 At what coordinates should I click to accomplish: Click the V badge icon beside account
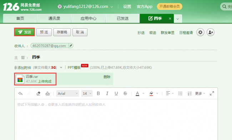tap(60, 6)
